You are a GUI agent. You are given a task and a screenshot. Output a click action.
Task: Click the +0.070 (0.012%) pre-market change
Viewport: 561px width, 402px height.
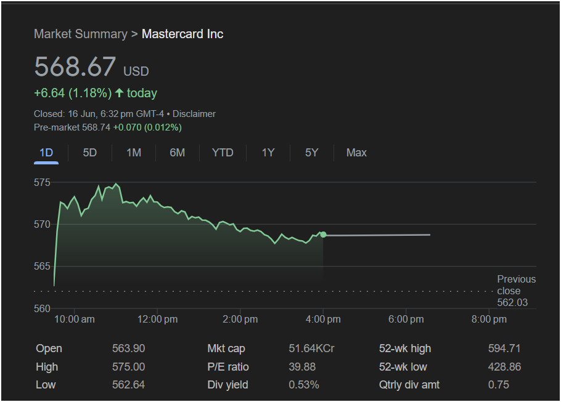(x=147, y=127)
